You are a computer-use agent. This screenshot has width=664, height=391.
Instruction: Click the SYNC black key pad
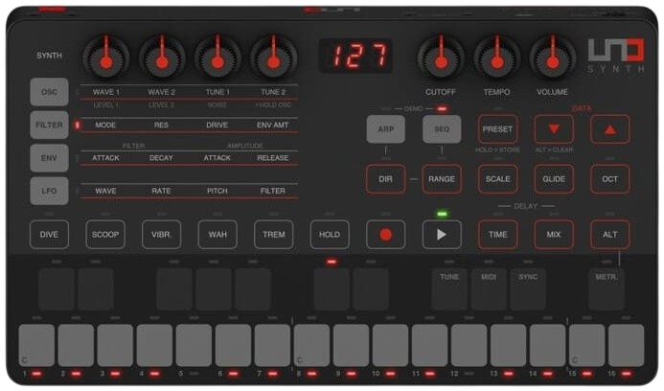[528, 288]
